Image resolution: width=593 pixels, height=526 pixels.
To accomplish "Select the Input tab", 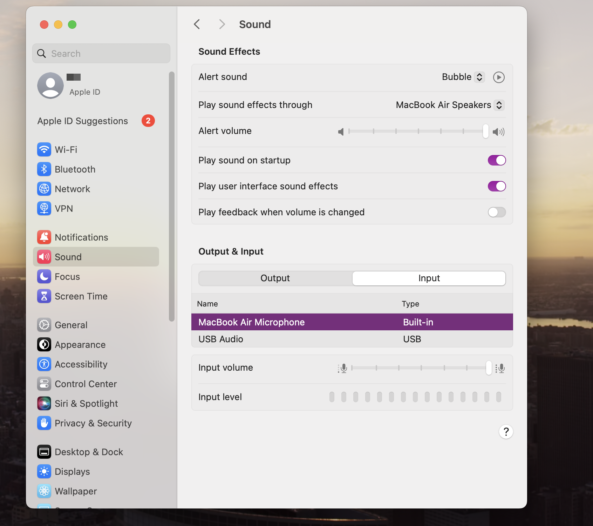I will point(429,278).
